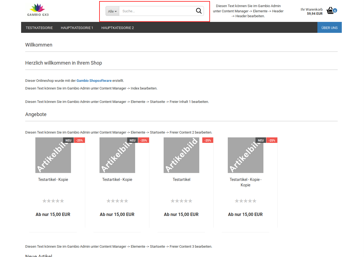Click the Gambio Shopsoftware link
This screenshot has width=364, height=257.
pos(94,80)
